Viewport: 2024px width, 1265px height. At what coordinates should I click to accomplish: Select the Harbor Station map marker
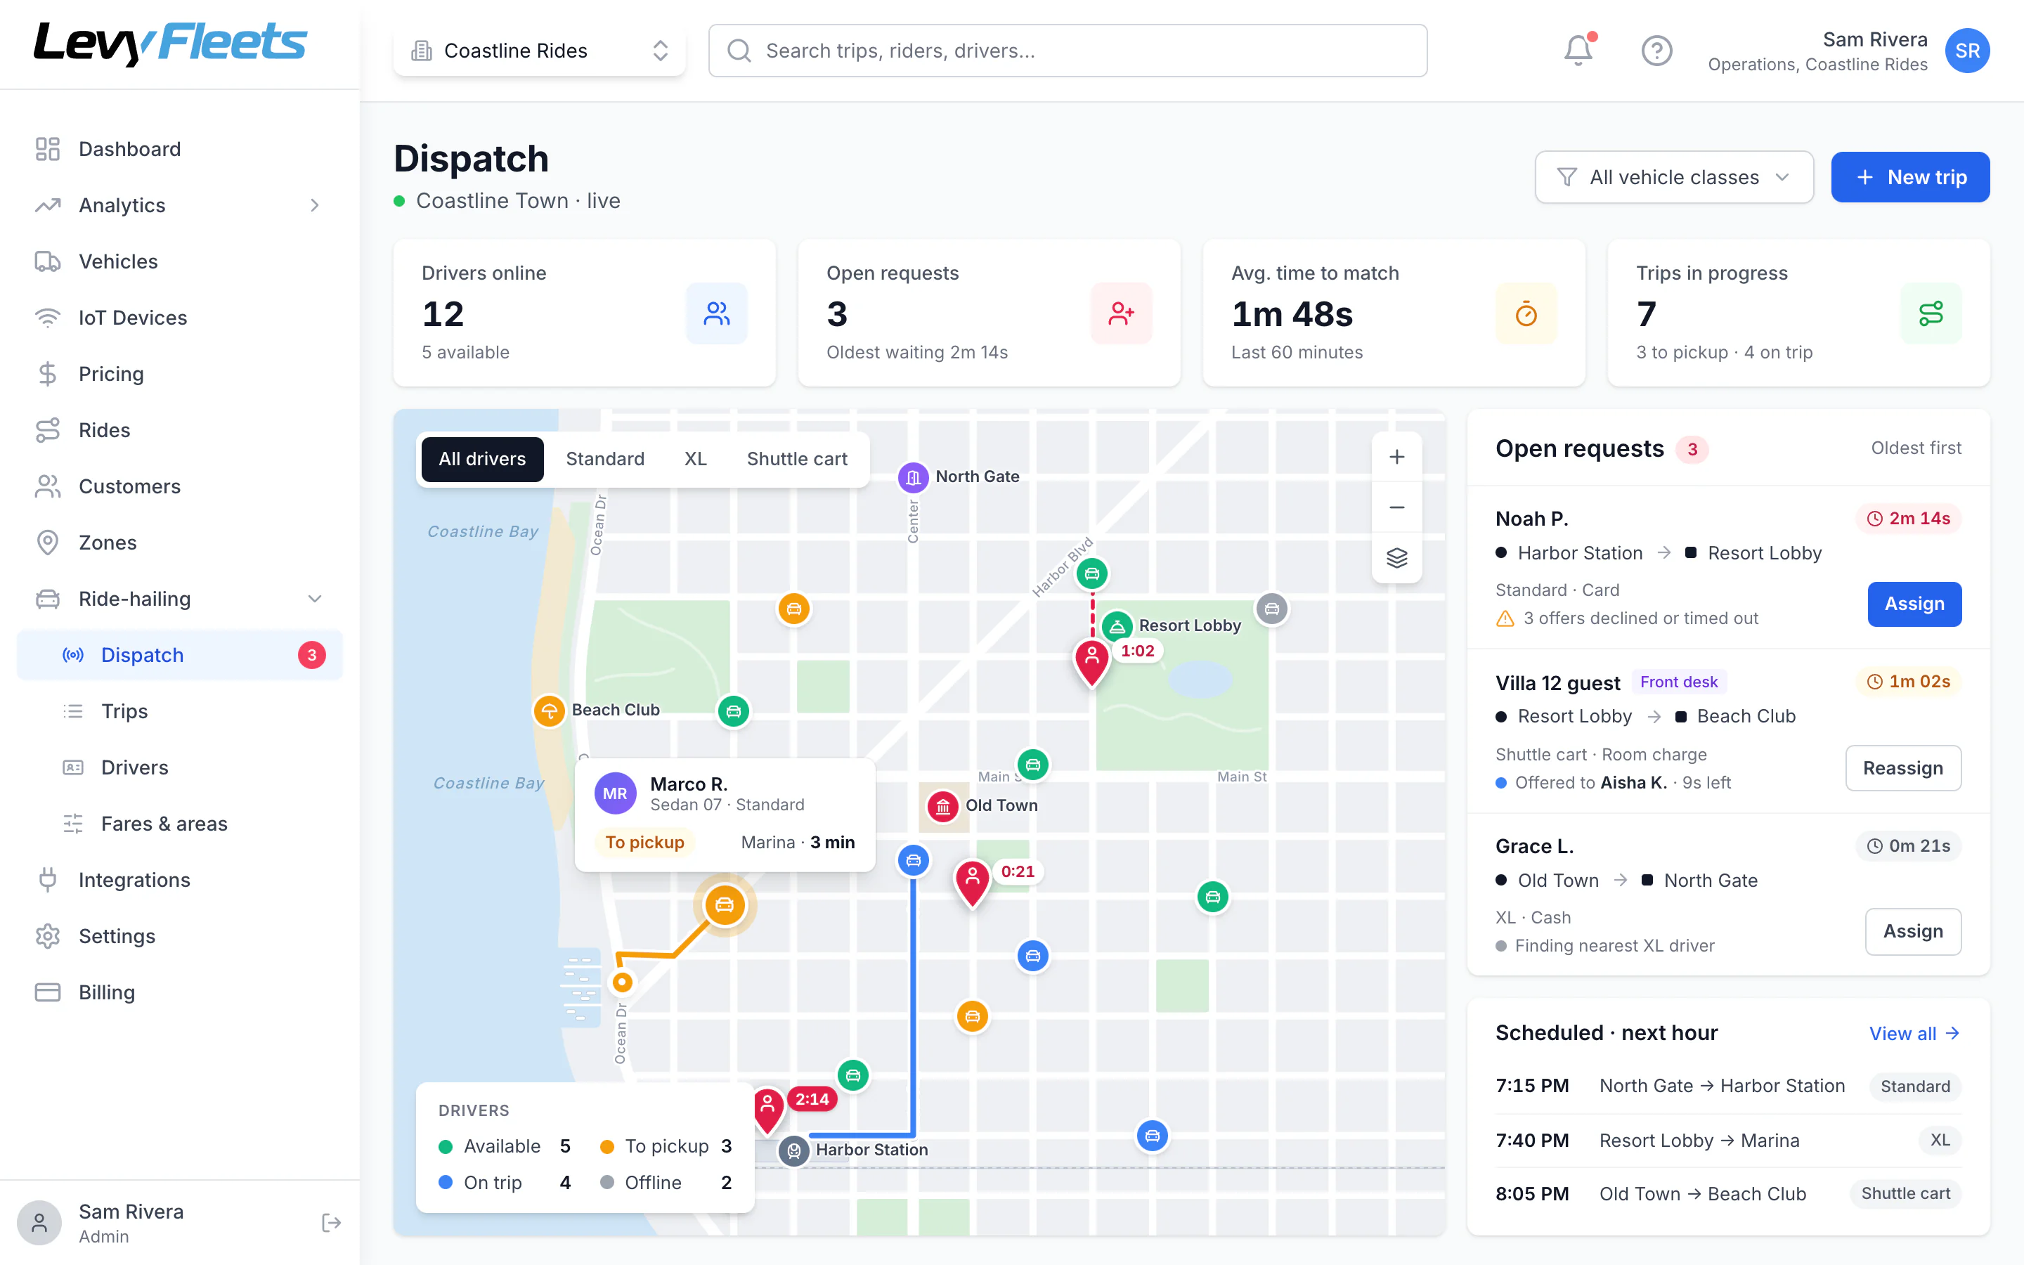[x=793, y=1150]
